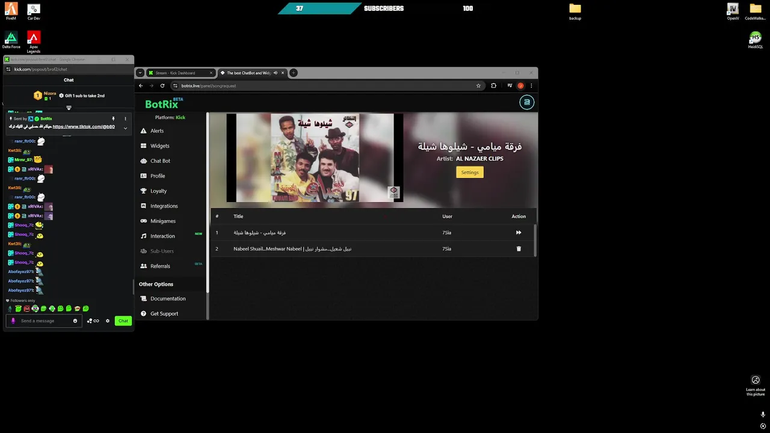Switch to the Stream - Kick Dashboard tab

click(x=180, y=73)
